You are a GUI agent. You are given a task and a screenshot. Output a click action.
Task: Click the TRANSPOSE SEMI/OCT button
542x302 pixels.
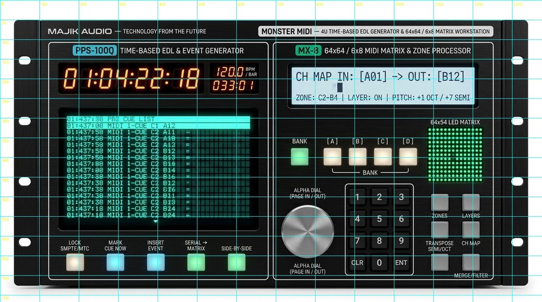tap(440, 230)
